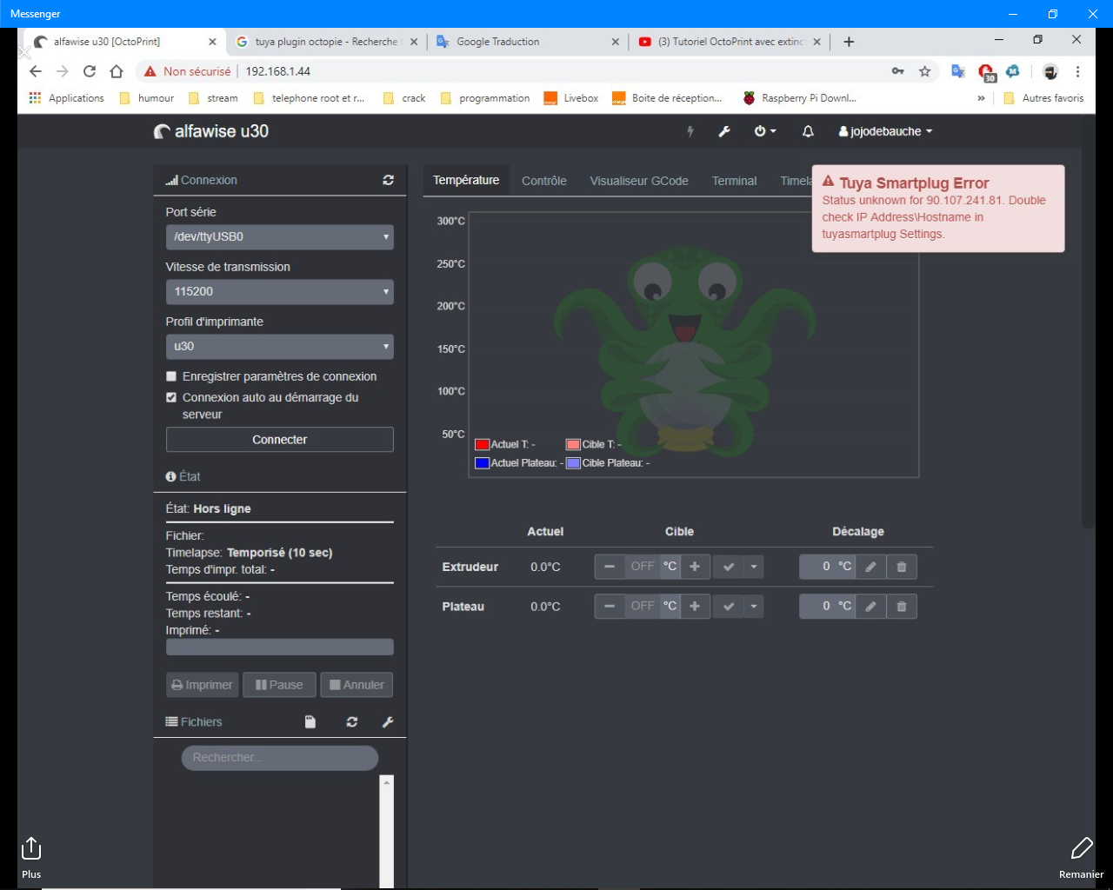
Task: Open the Terminal tab
Action: 734,181
